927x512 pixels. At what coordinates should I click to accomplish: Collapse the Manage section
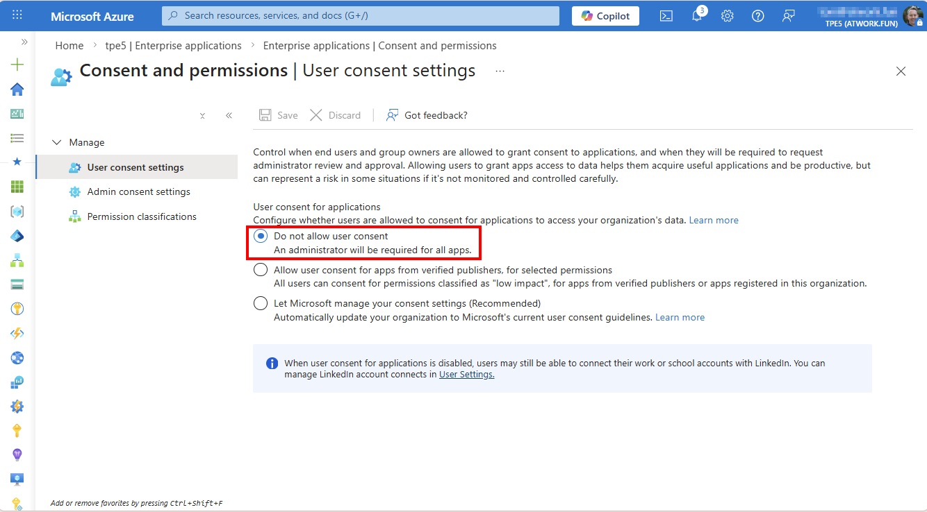pos(57,142)
